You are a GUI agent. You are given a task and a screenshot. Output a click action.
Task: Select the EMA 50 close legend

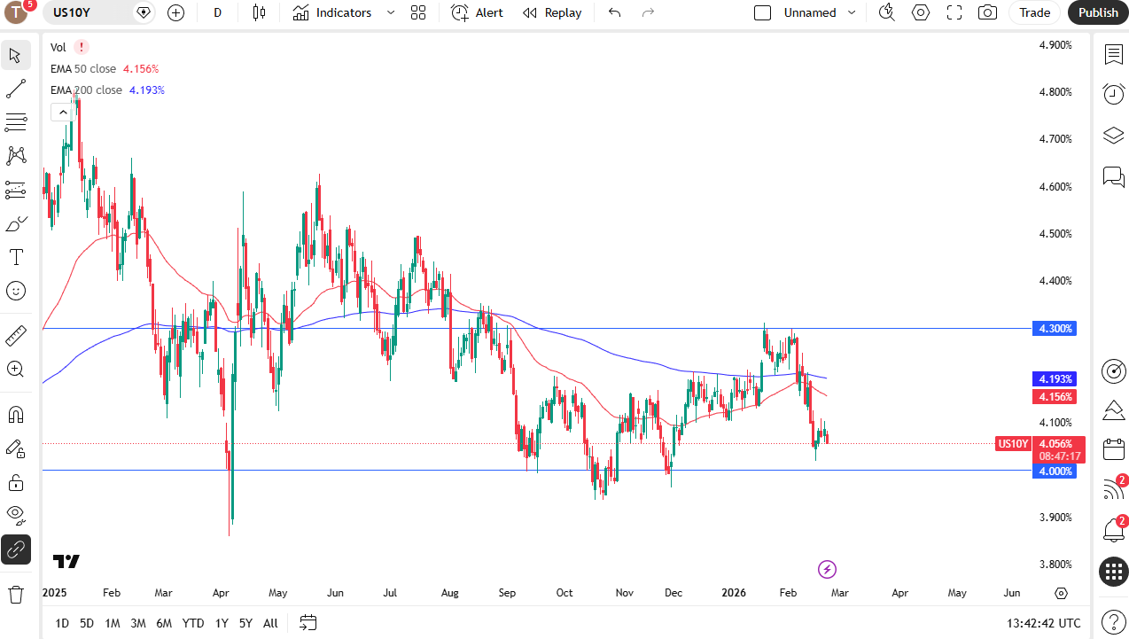pyautogui.click(x=83, y=68)
